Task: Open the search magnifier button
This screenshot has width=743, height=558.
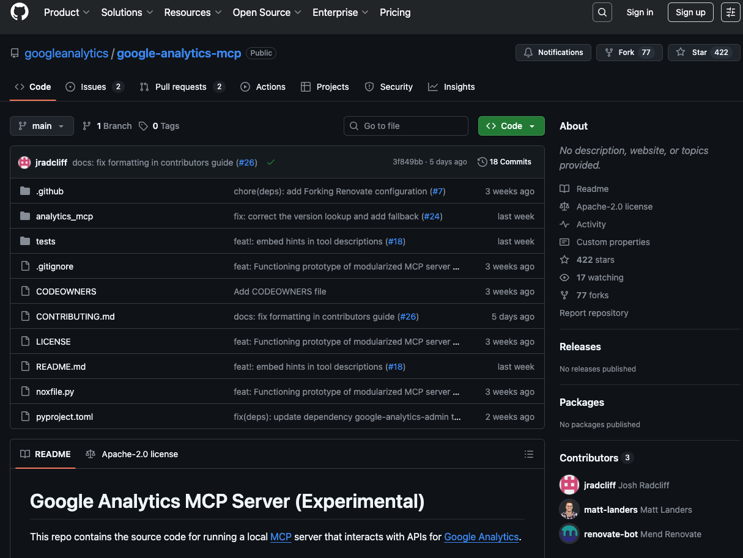Action: (602, 12)
